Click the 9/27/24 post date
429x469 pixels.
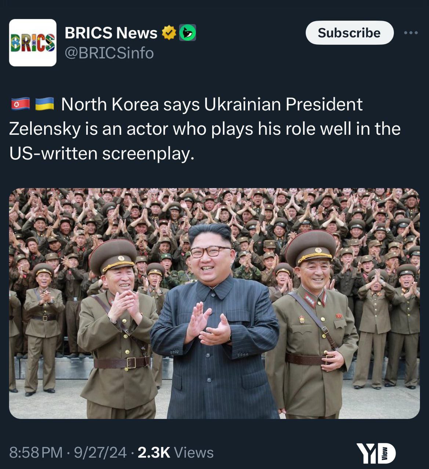click(100, 453)
